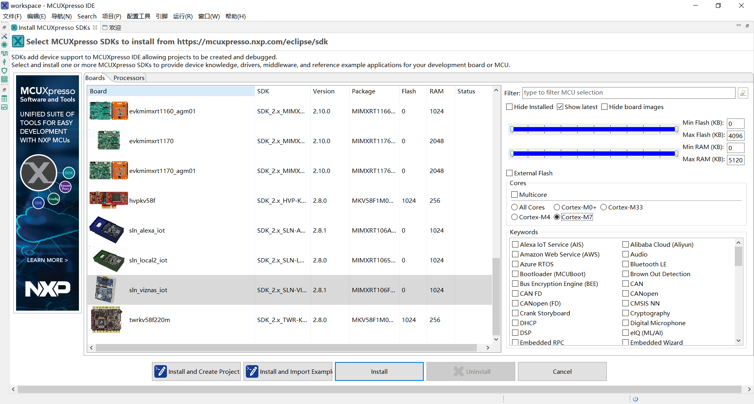Viewport: 754px width, 404px height.
Task: Switch to the Boards tab
Action: [x=95, y=78]
